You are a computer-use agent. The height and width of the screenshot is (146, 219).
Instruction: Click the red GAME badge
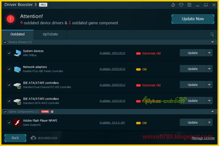(x=45, y=112)
